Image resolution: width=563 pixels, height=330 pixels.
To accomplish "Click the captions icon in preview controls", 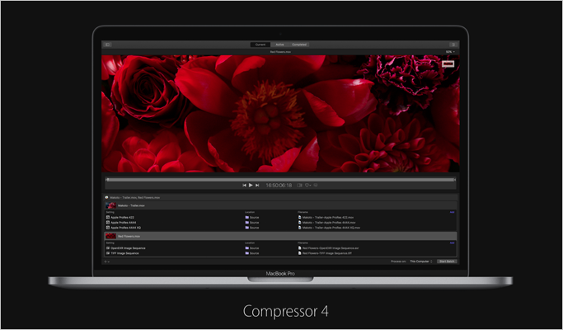I will [316, 185].
